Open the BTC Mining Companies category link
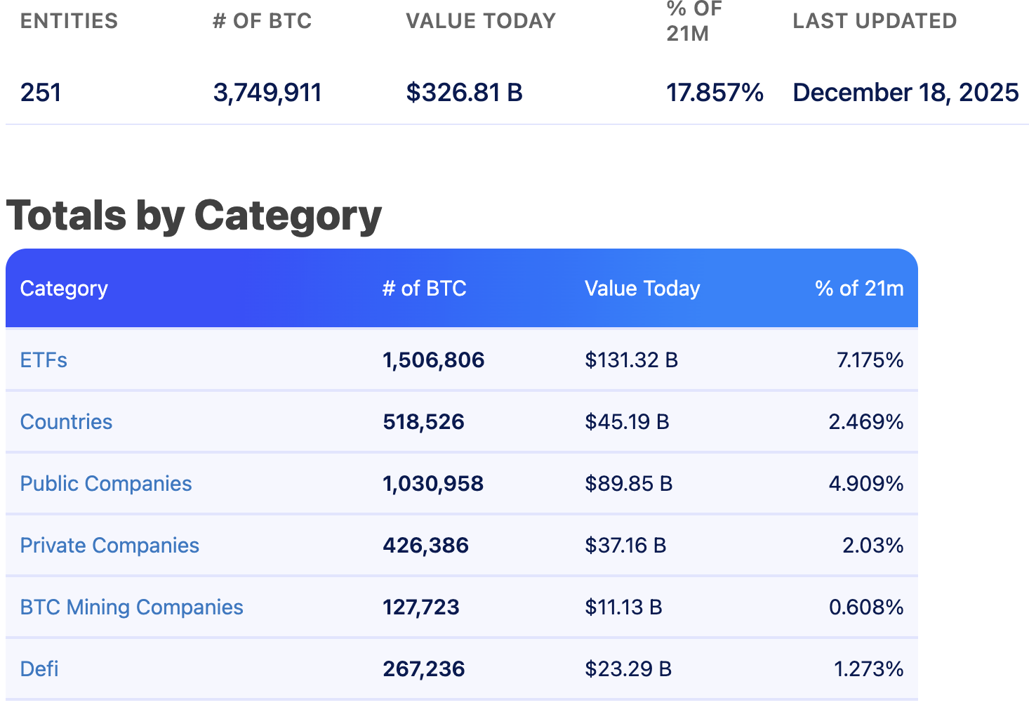The height and width of the screenshot is (712, 1029). tap(132, 607)
